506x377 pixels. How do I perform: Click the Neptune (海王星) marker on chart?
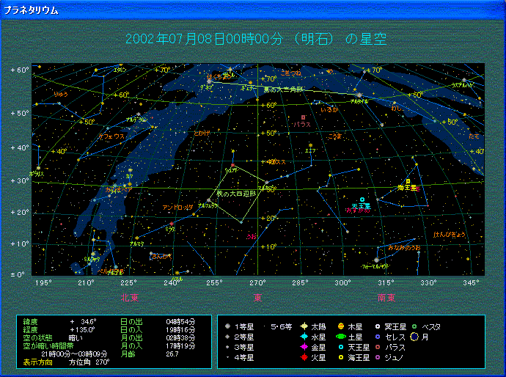click(x=408, y=181)
